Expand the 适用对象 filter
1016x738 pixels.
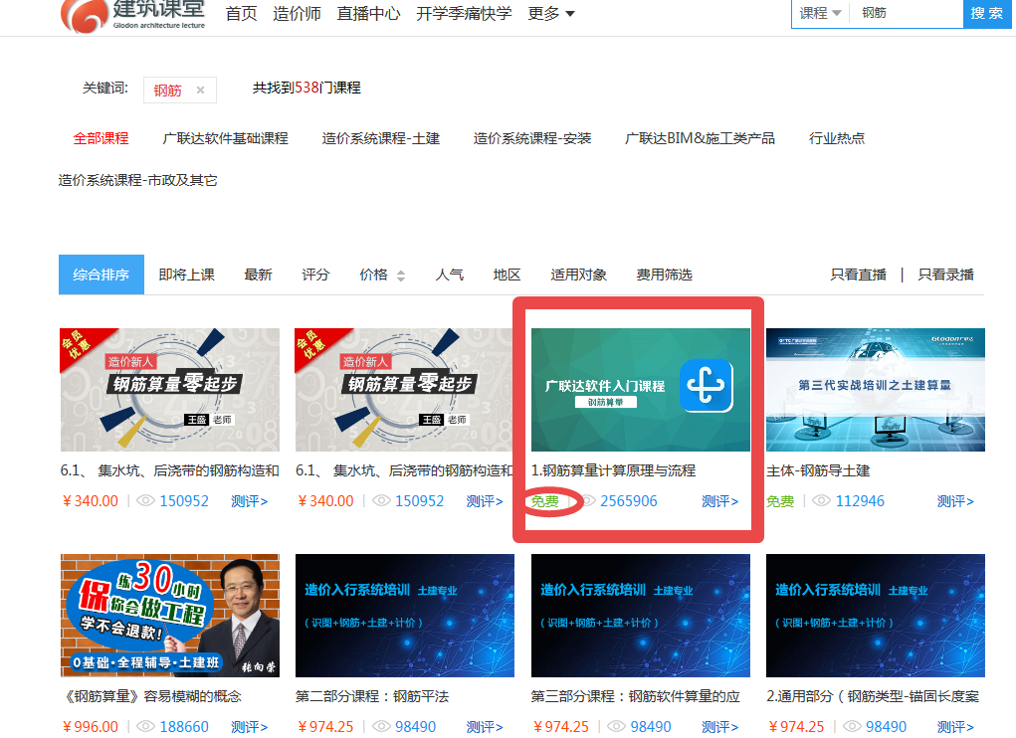pyautogui.click(x=578, y=275)
